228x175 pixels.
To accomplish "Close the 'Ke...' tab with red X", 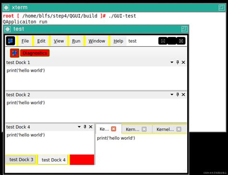I will coord(114,129).
